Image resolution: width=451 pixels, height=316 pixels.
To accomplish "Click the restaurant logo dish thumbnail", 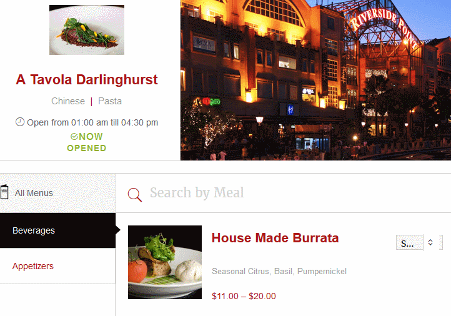I will 87,30.
